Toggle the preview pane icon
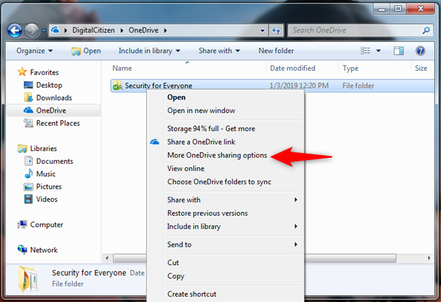Screen dimensions: 441x302 399,50
